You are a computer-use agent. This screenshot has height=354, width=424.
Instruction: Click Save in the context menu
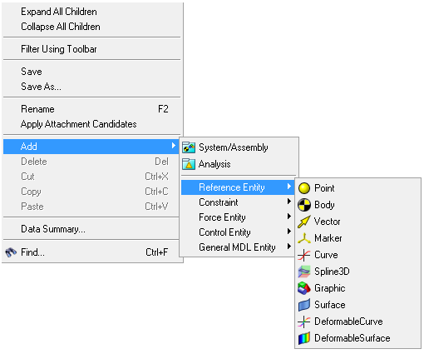point(91,72)
